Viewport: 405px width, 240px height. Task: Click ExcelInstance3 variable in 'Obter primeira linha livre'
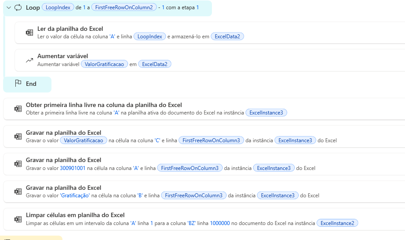(266, 113)
